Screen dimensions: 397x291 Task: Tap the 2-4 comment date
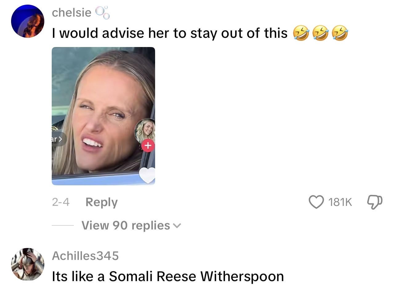pyautogui.click(x=61, y=202)
